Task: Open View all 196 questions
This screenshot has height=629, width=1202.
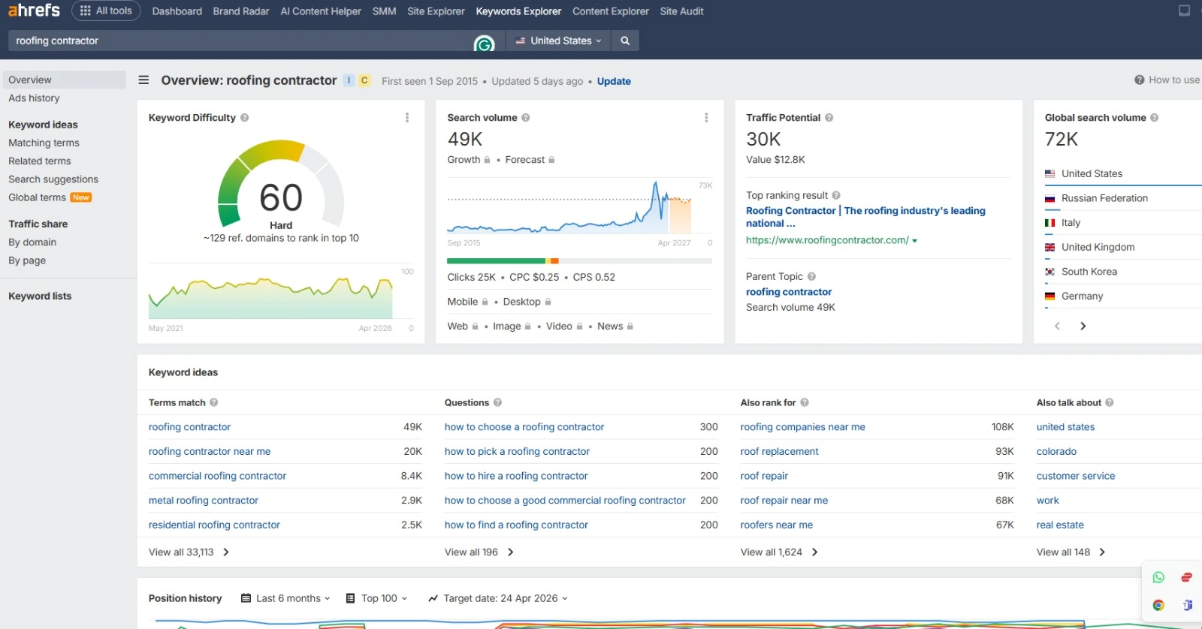Action: 479,552
